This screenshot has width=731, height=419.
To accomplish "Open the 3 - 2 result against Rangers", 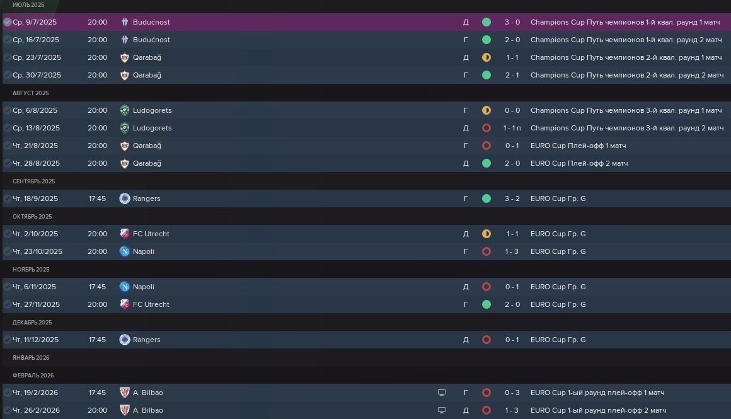I will click(512, 198).
